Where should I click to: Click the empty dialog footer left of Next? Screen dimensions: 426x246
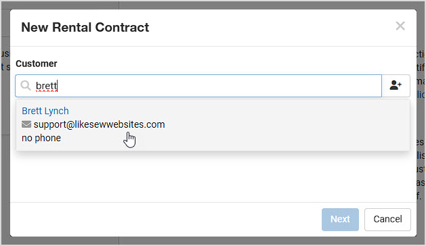[163, 220]
